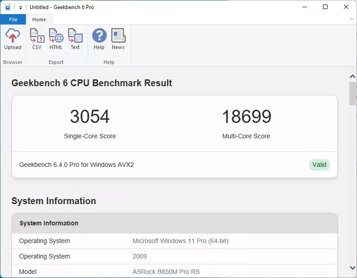
Task: Click the scrollbar down arrow
Action: pyautogui.click(x=352, y=268)
